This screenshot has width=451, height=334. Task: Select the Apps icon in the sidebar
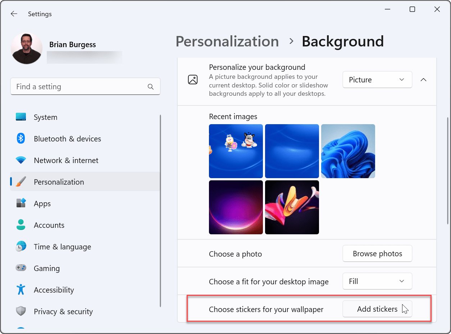pos(21,203)
